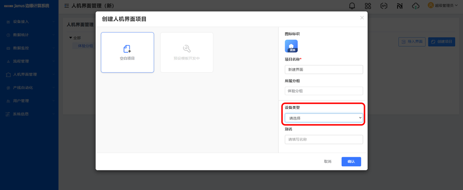Change the project icon image
The height and width of the screenshot is (190, 463).
click(x=291, y=46)
